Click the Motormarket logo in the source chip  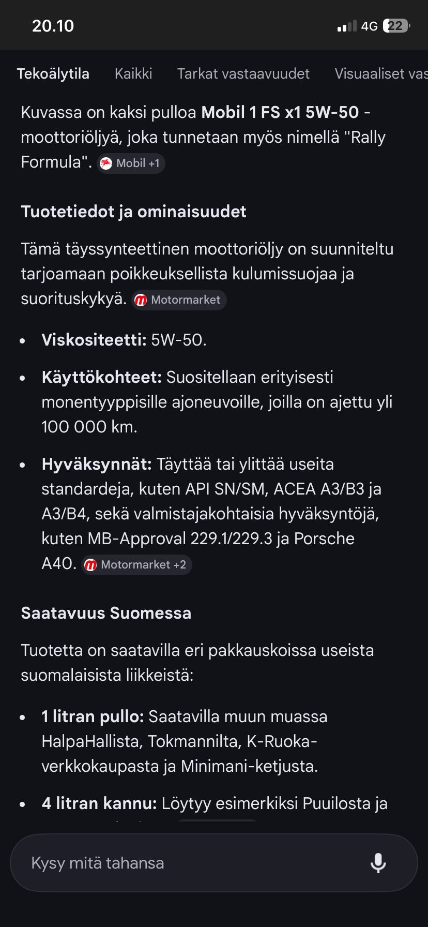tap(141, 300)
